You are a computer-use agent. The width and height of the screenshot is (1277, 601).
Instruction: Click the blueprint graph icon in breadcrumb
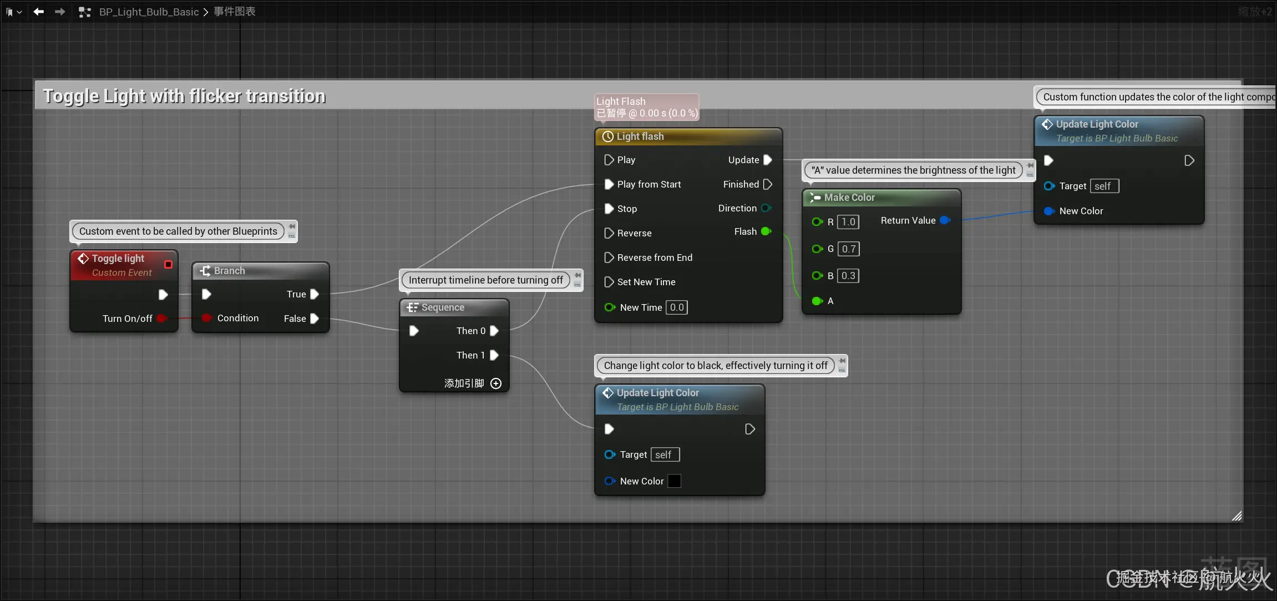tap(84, 12)
